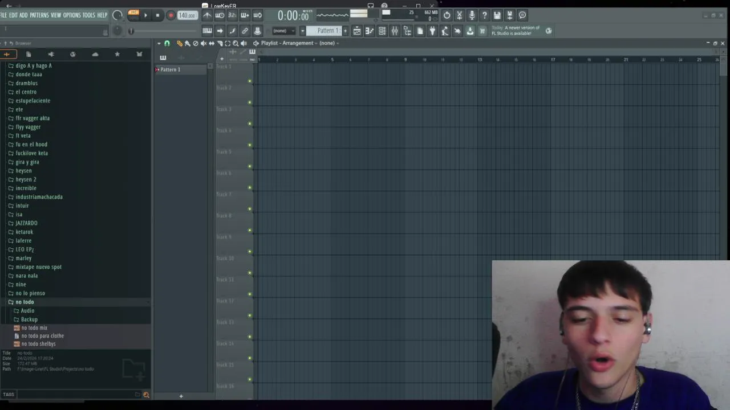The image size is (730, 410).
Task: Open the FILE menu
Action: 3,15
